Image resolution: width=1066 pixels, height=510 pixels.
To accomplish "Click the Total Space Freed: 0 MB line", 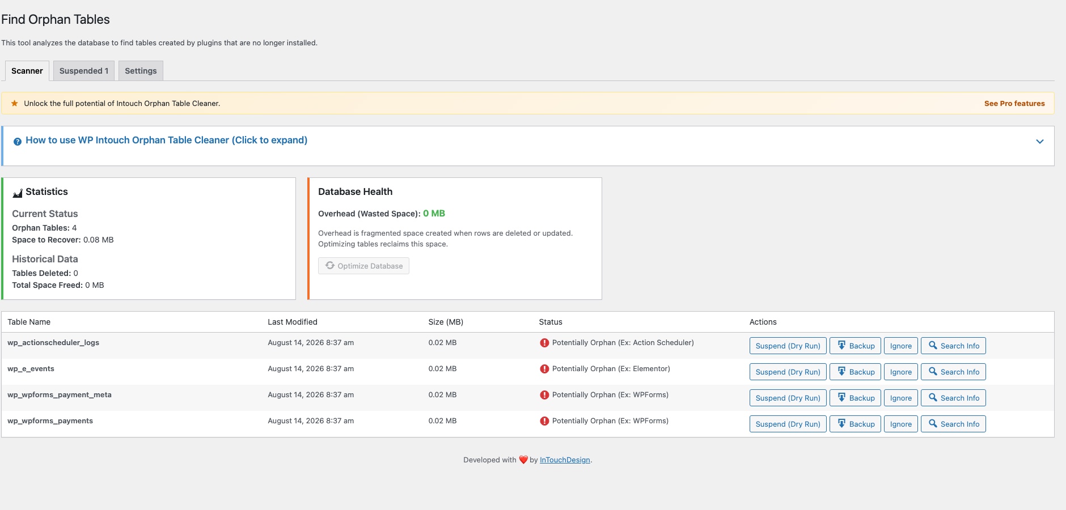I will tap(58, 285).
